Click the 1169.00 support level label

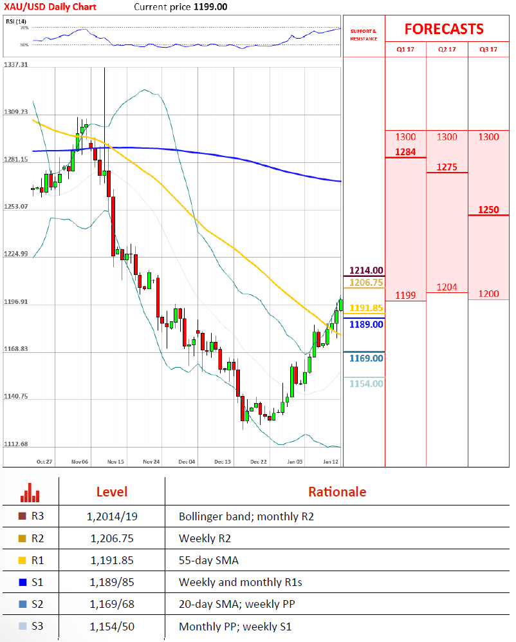[366, 358]
